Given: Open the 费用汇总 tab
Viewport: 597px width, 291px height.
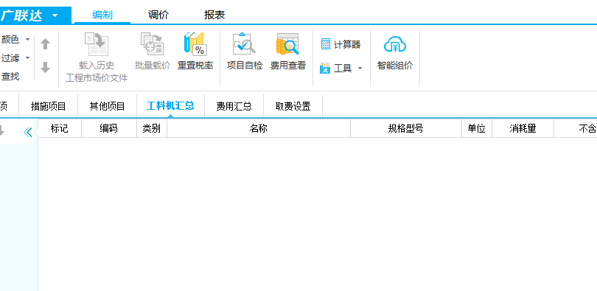Looking at the screenshot, I should coord(234,106).
